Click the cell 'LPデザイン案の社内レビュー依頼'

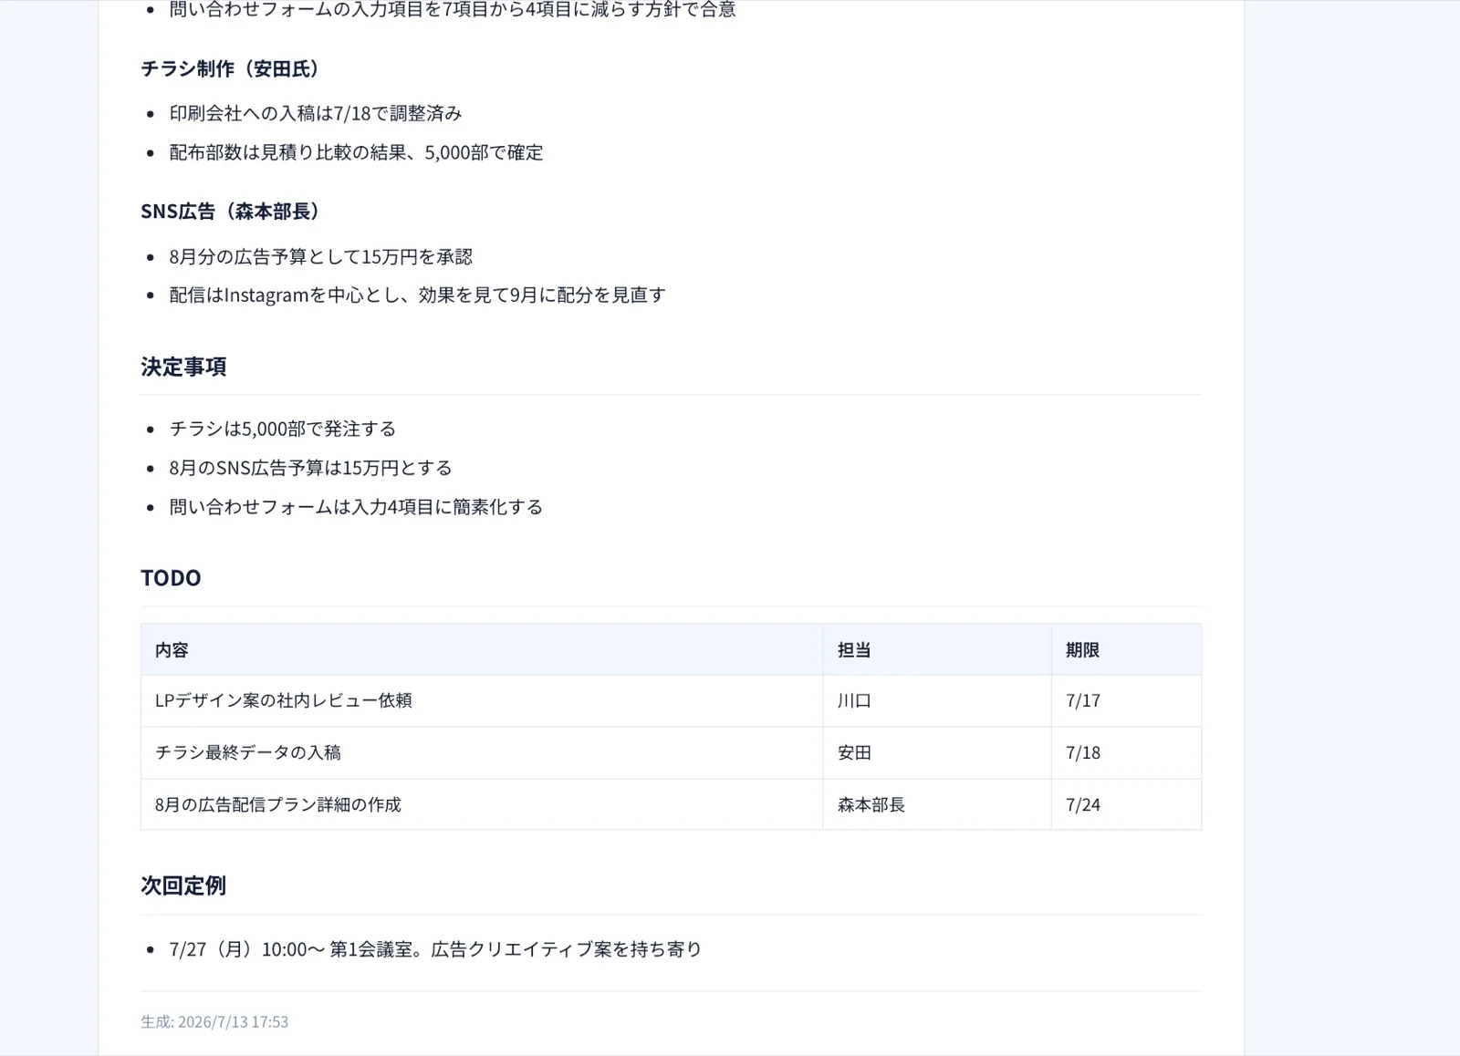coord(482,700)
